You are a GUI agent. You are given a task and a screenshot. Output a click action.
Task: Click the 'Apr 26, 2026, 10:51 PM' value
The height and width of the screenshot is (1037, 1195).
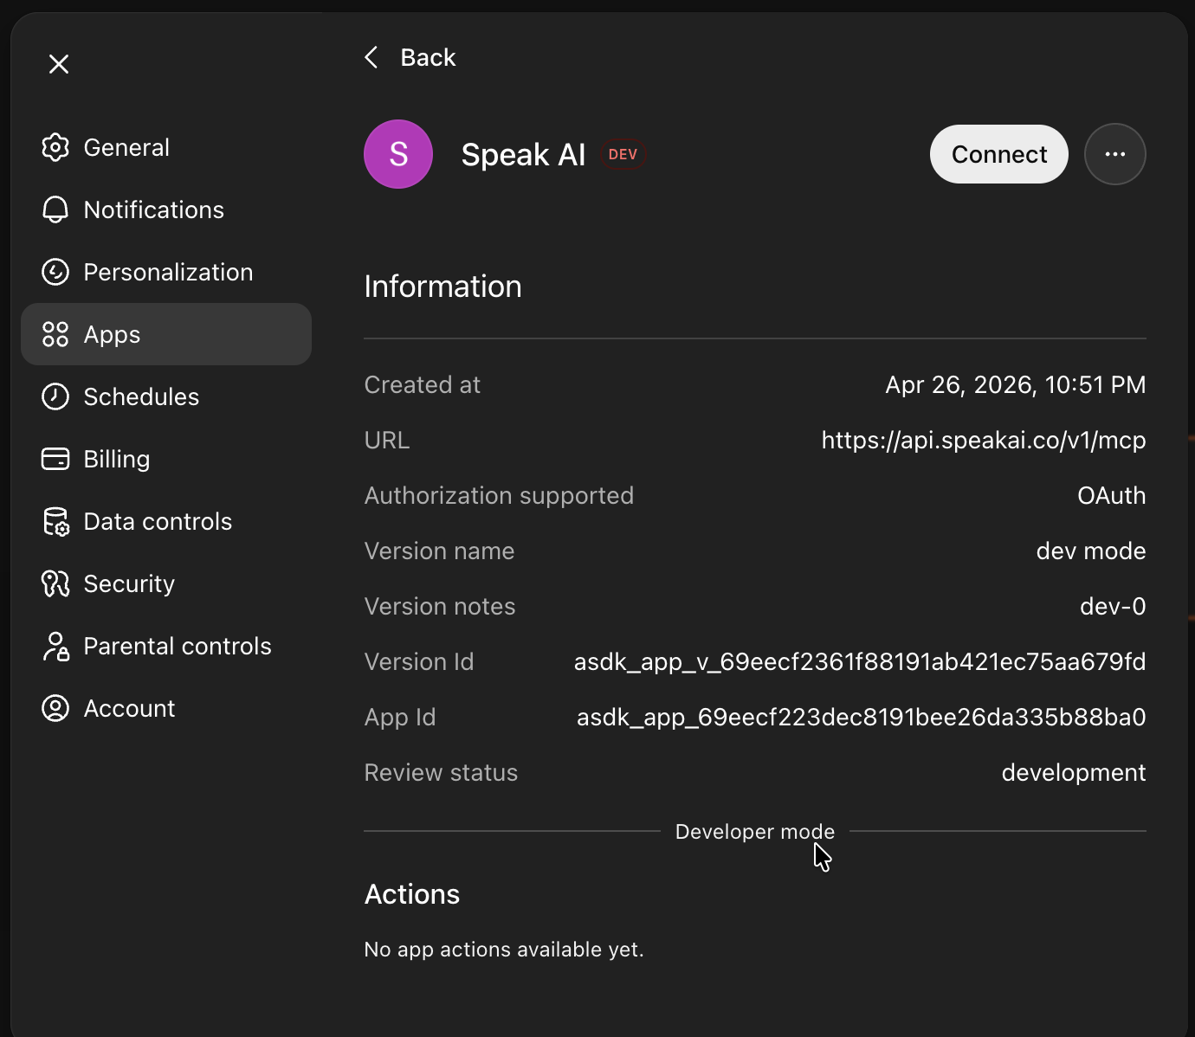pos(1015,384)
